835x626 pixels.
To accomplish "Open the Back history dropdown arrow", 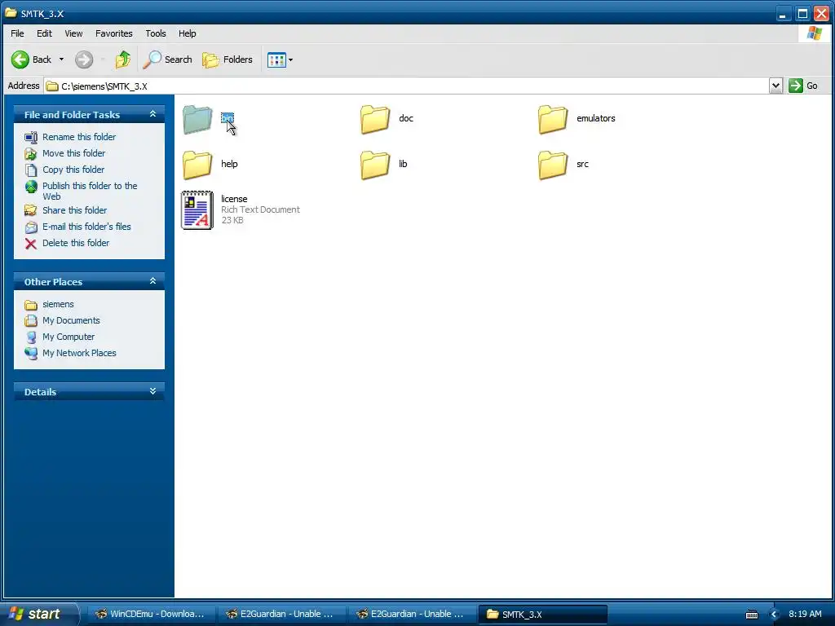I will 61,60.
